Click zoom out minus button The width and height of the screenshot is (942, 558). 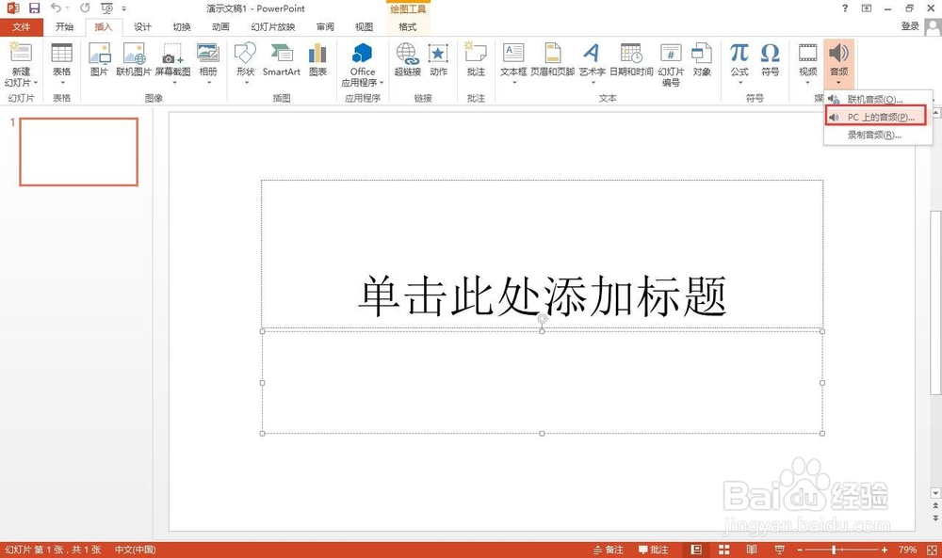[800, 550]
